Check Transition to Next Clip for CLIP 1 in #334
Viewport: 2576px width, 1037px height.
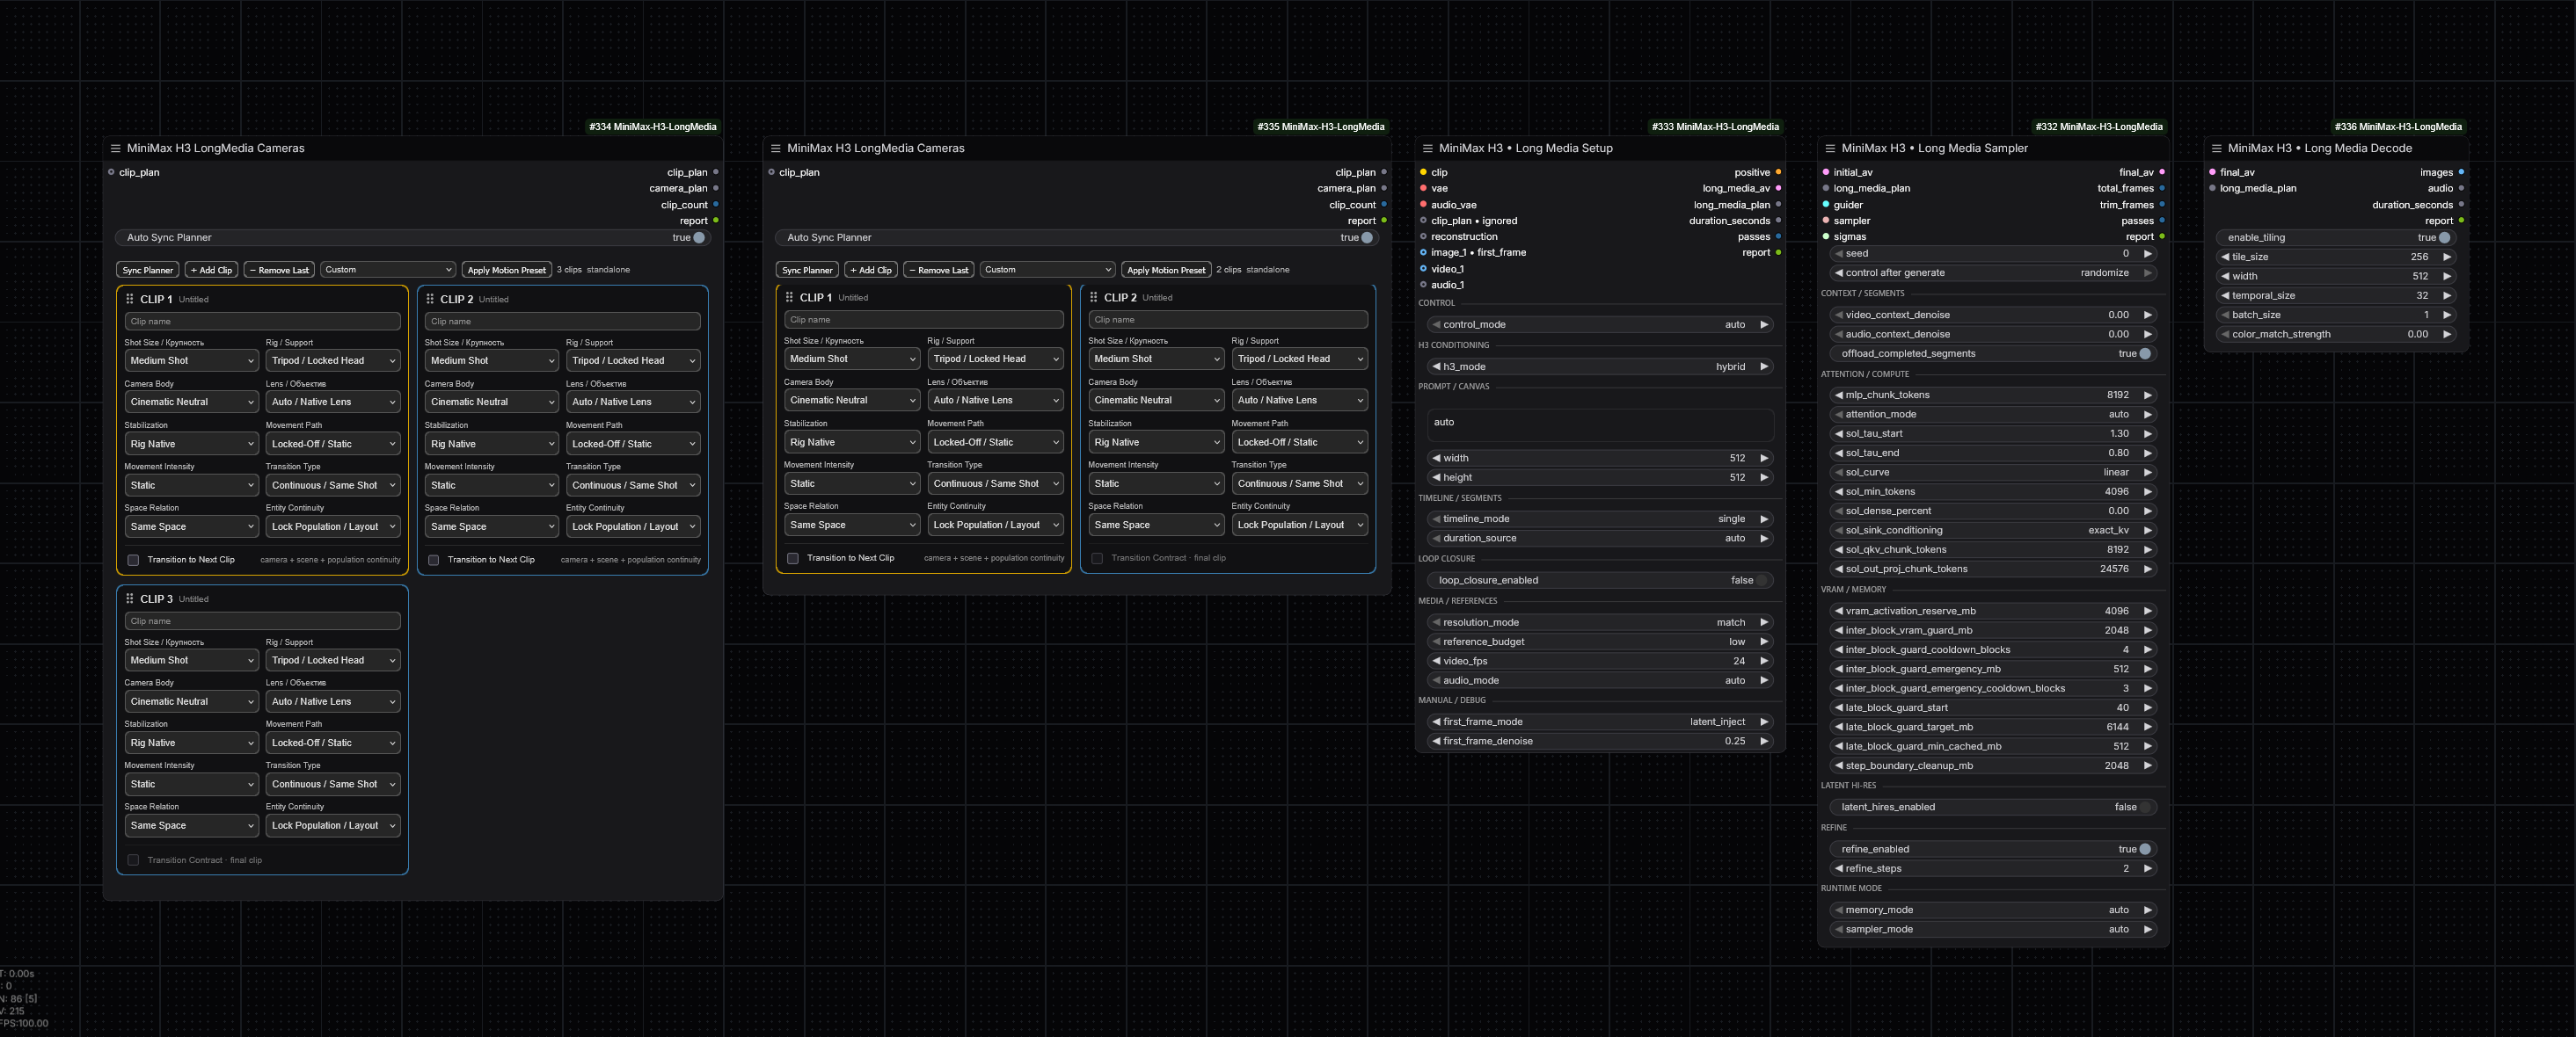[x=133, y=561]
